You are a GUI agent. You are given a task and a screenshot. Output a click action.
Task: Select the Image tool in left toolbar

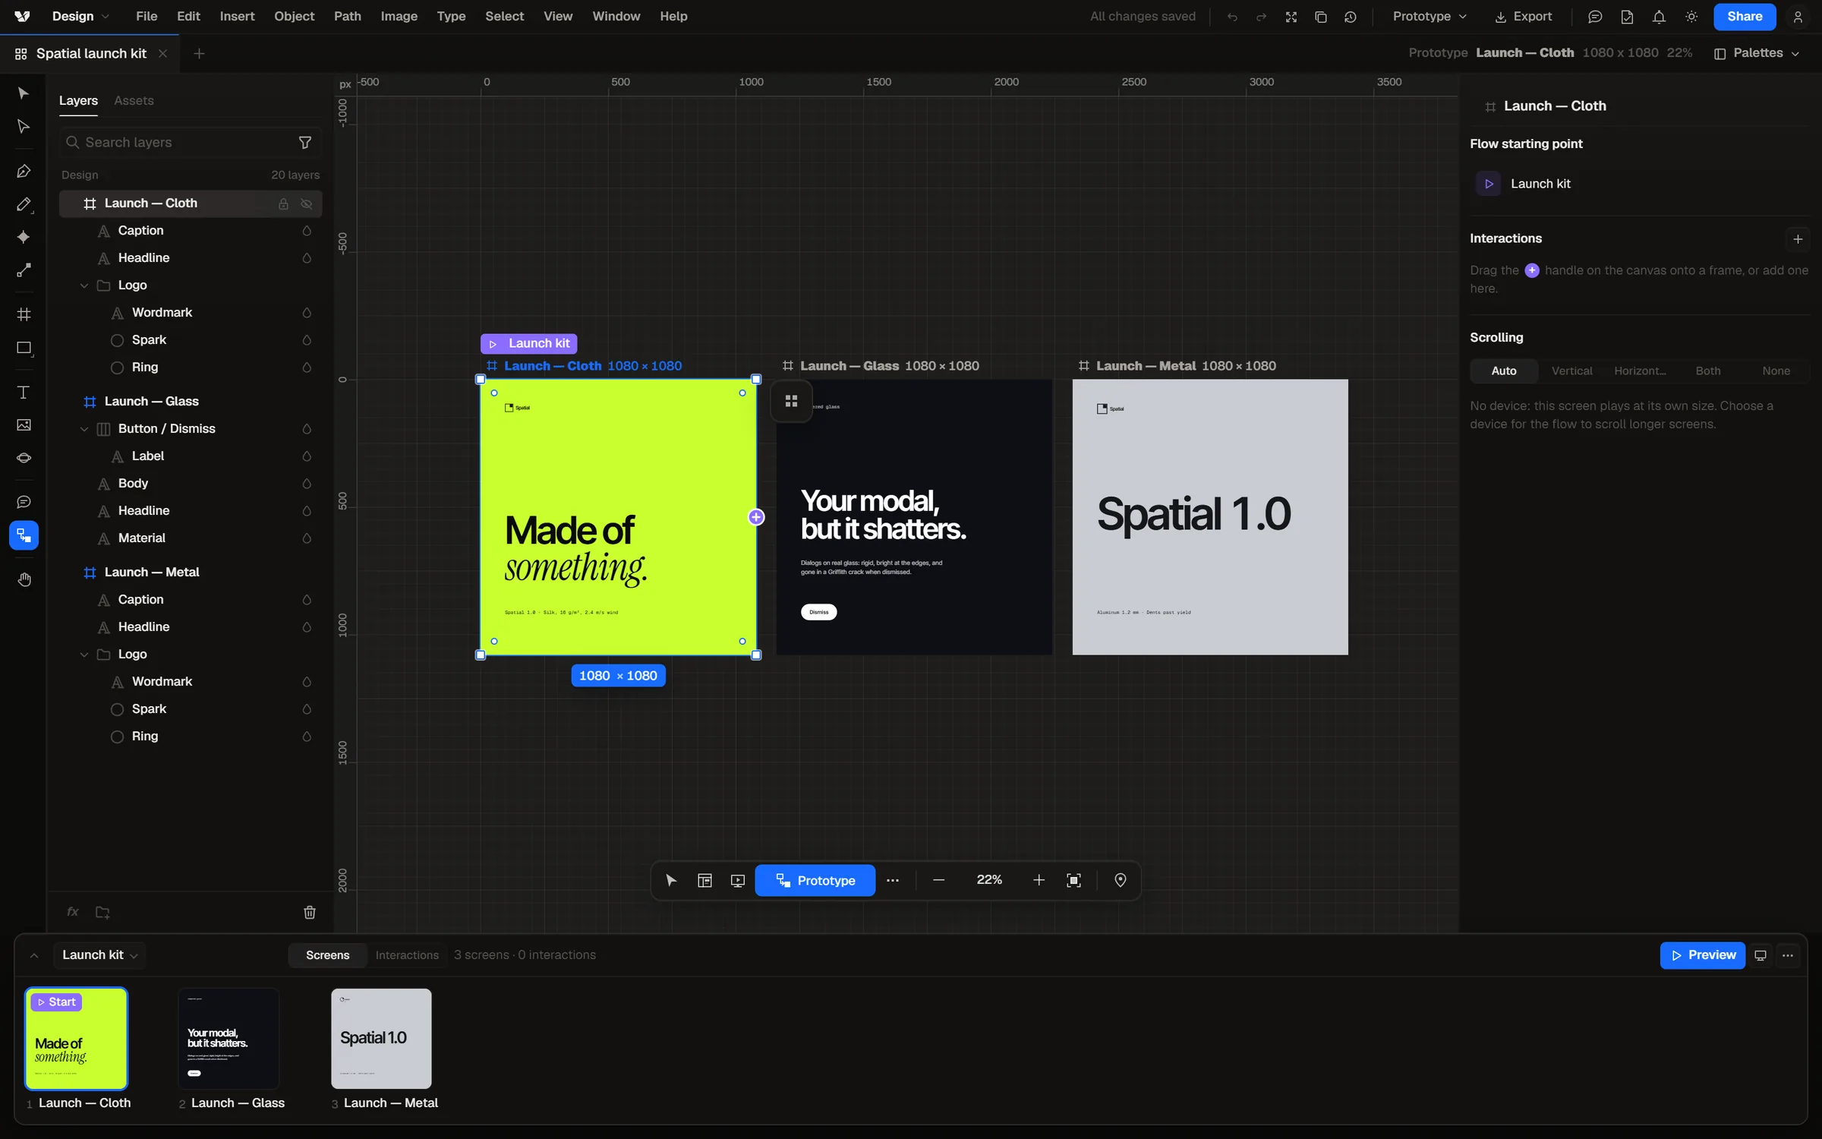(x=24, y=425)
